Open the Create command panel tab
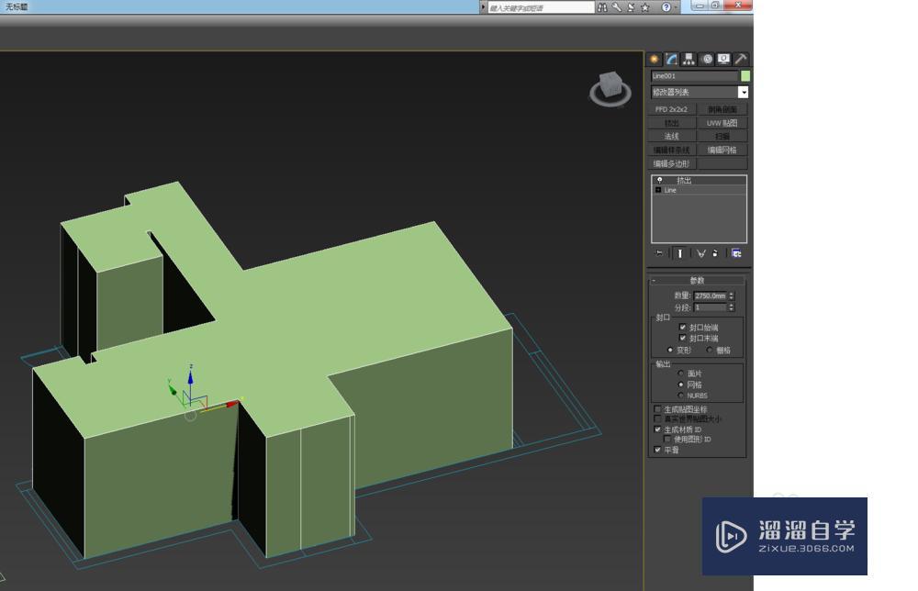Screen dimensions: 918x591 [654, 59]
